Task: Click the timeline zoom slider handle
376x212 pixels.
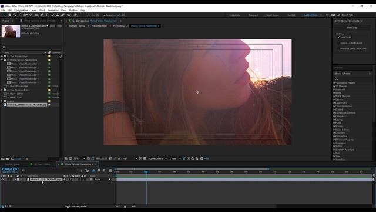Action: pyautogui.click(x=125, y=207)
